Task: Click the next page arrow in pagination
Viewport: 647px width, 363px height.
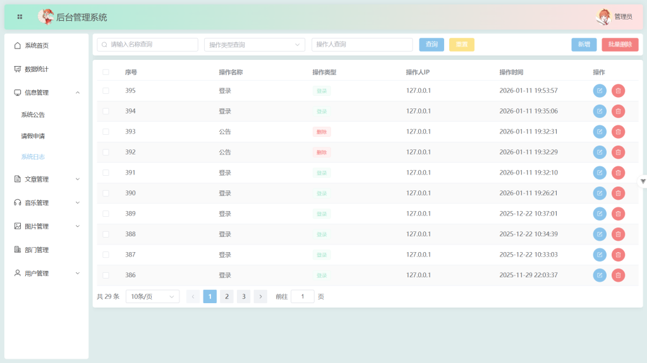Action: coord(260,296)
